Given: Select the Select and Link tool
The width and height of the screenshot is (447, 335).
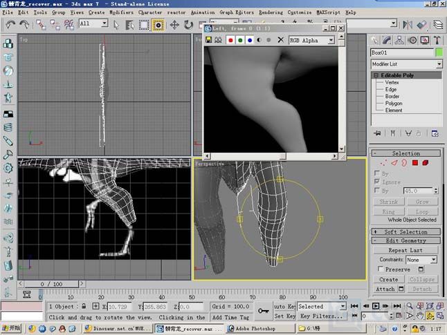Looking at the screenshot, I should (x=41, y=25).
